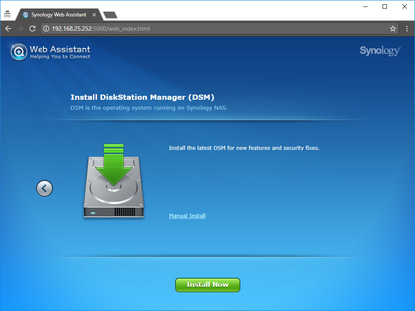
Task: Select the Synology Web Assistant tab
Action: 59,15
